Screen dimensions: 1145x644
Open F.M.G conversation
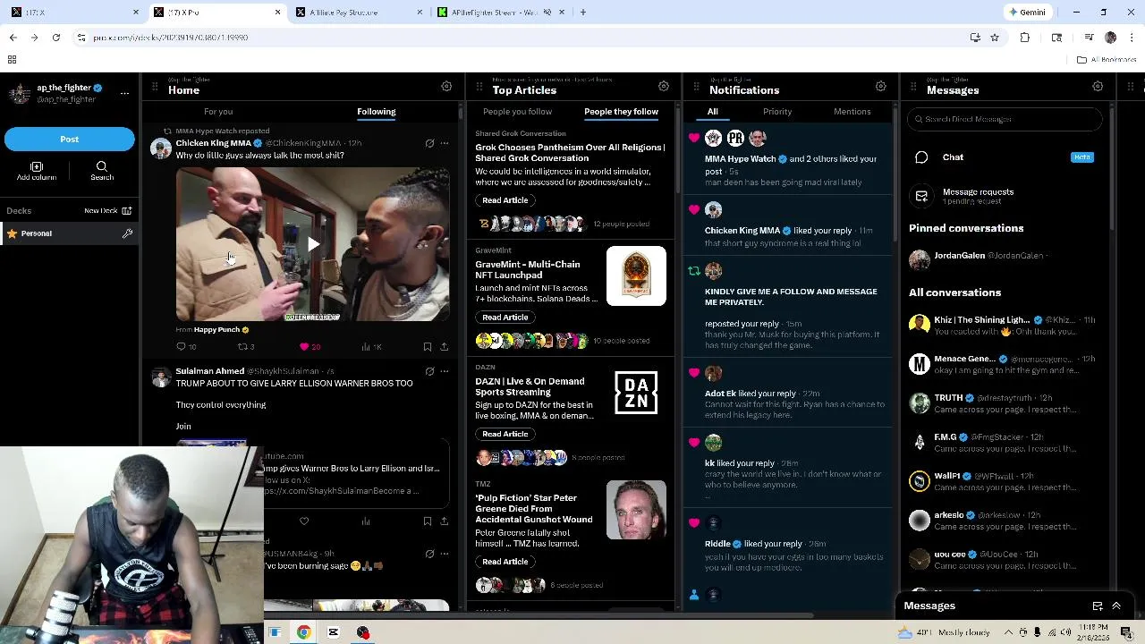click(x=1005, y=442)
